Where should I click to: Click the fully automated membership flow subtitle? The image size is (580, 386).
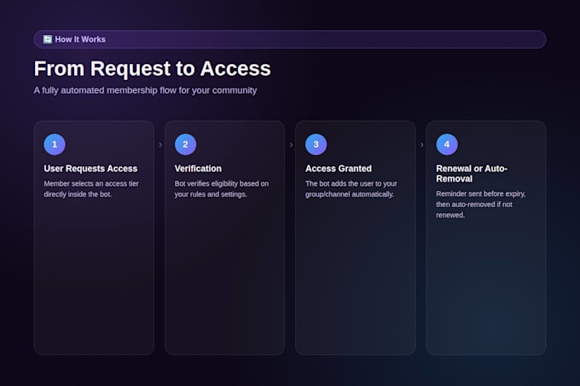point(145,90)
